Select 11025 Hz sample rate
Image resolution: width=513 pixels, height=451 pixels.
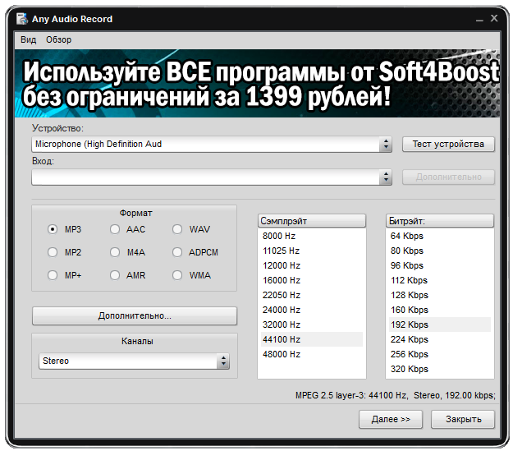tap(312, 251)
